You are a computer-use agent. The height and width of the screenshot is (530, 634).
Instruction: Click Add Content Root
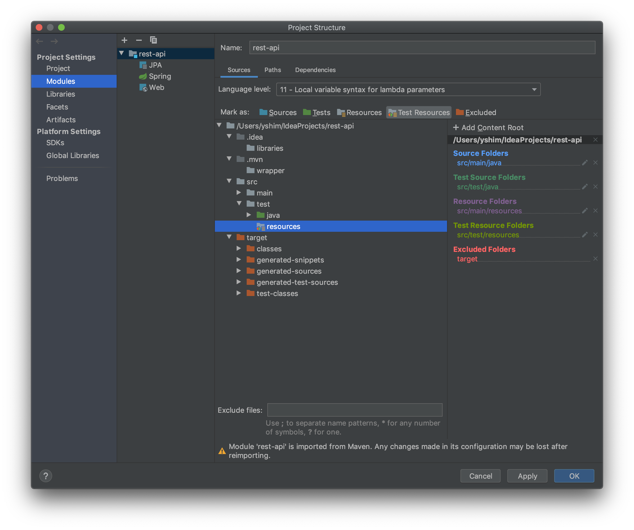coord(489,128)
